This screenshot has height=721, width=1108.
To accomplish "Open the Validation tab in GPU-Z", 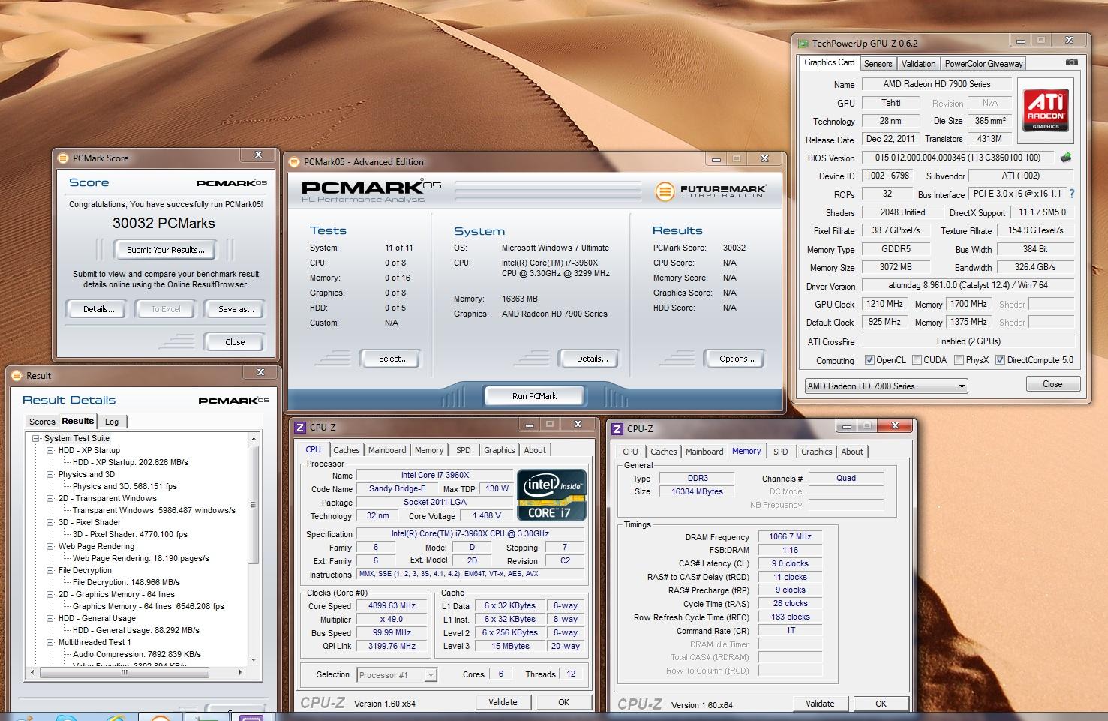I will (x=918, y=64).
